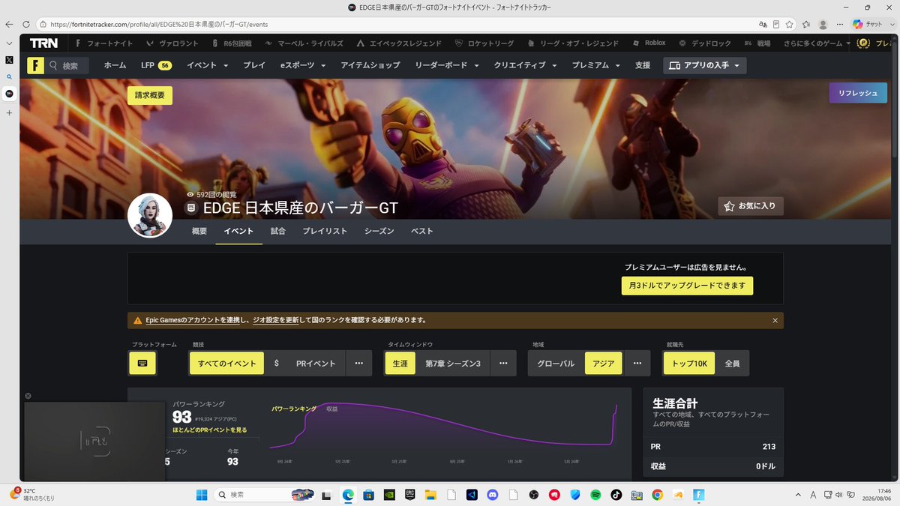This screenshot has width=900, height=506.
Task: Open the browser profile icon
Action: tap(823, 24)
